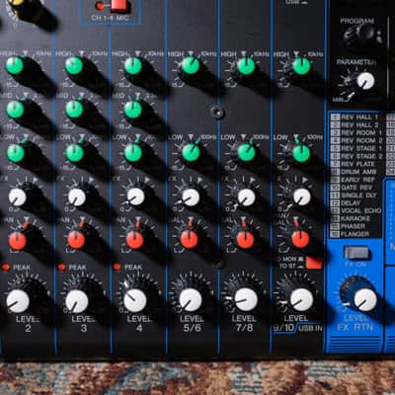The height and width of the screenshot is (395, 395).
Task: Click the channel 2 HIGH EQ knob
Action: point(15,65)
